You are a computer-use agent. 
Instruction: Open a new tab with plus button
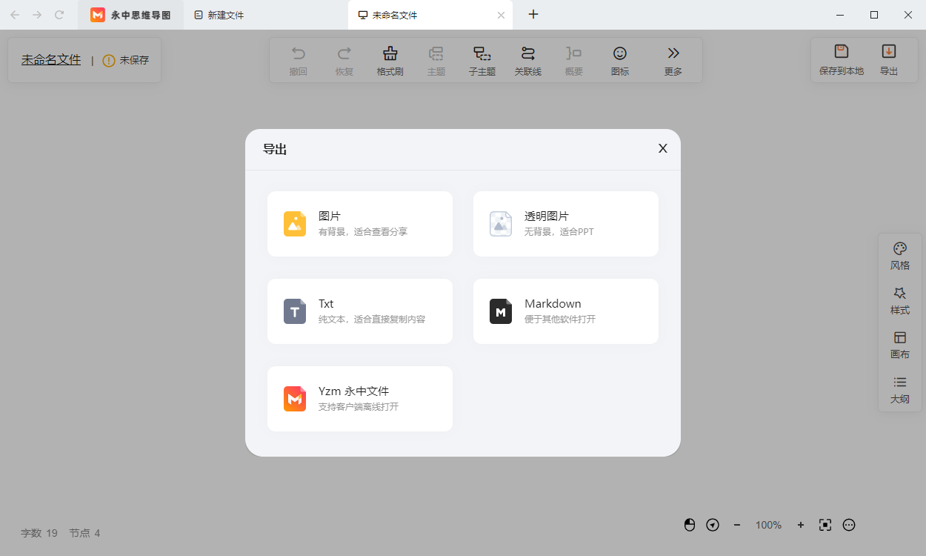tap(533, 15)
